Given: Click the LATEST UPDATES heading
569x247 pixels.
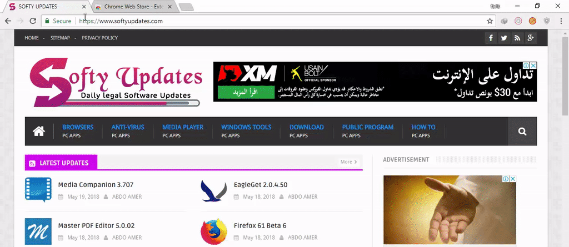Looking at the screenshot, I should pos(64,163).
